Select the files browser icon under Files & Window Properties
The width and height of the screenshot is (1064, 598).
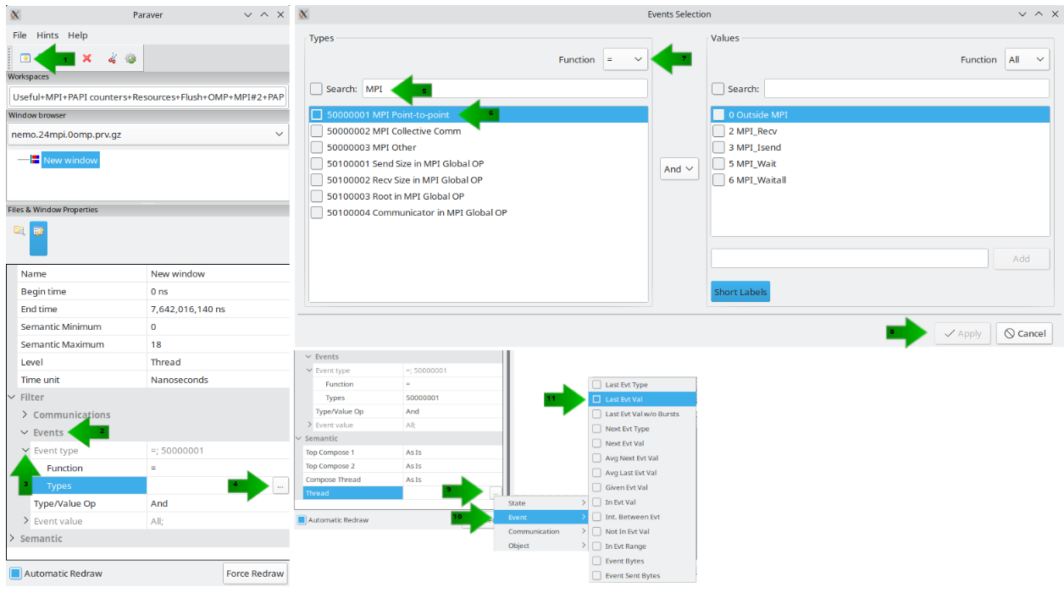tap(19, 230)
